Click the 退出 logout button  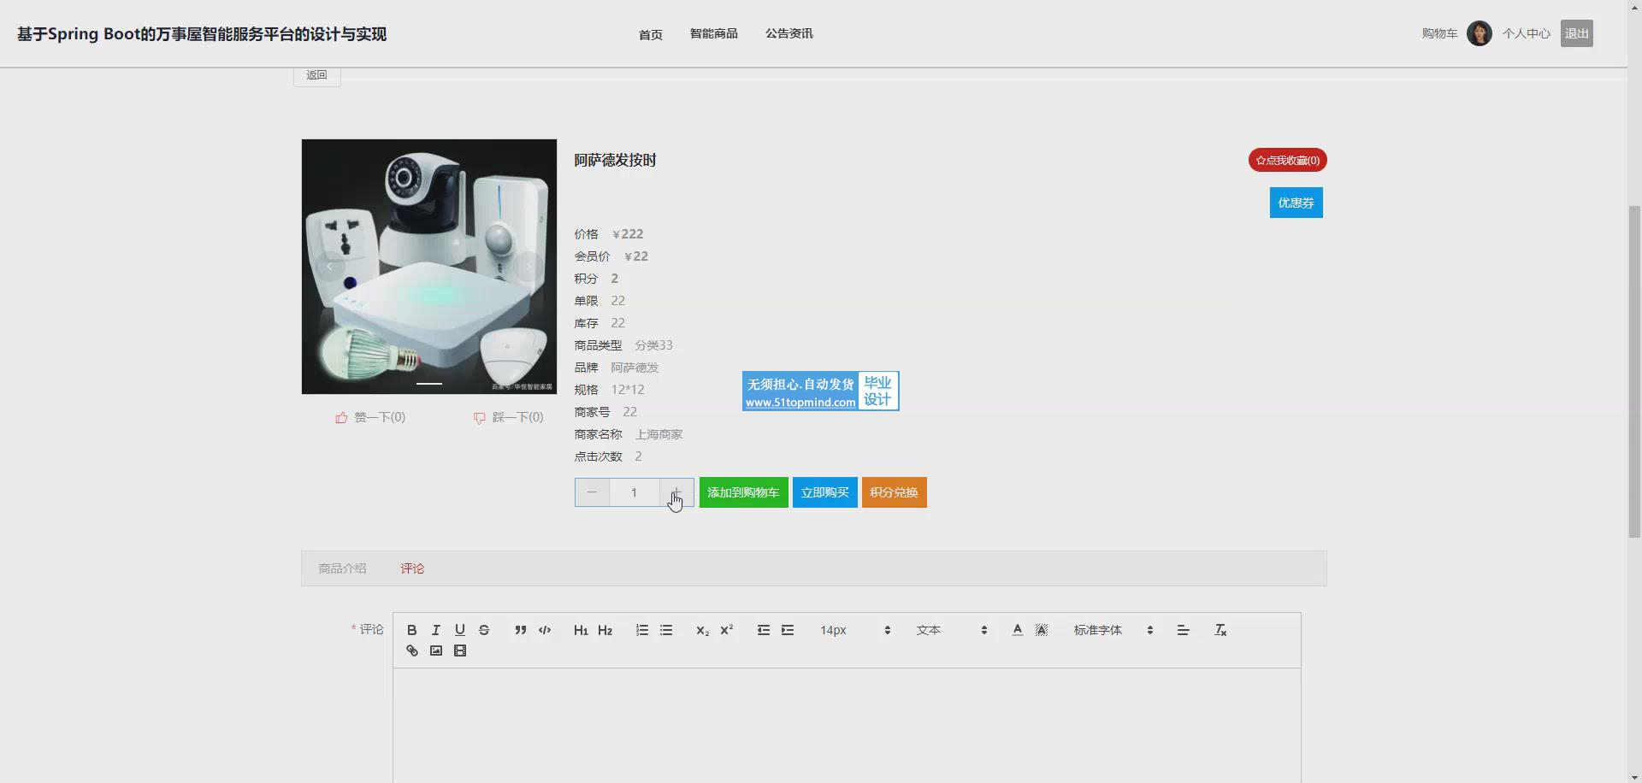1576,33
